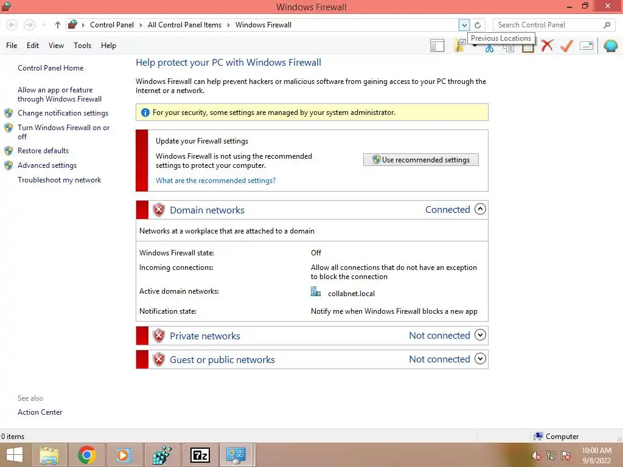Image resolution: width=623 pixels, height=467 pixels.
Task: Open the address bar Previous Locations dropdown
Action: 464,25
